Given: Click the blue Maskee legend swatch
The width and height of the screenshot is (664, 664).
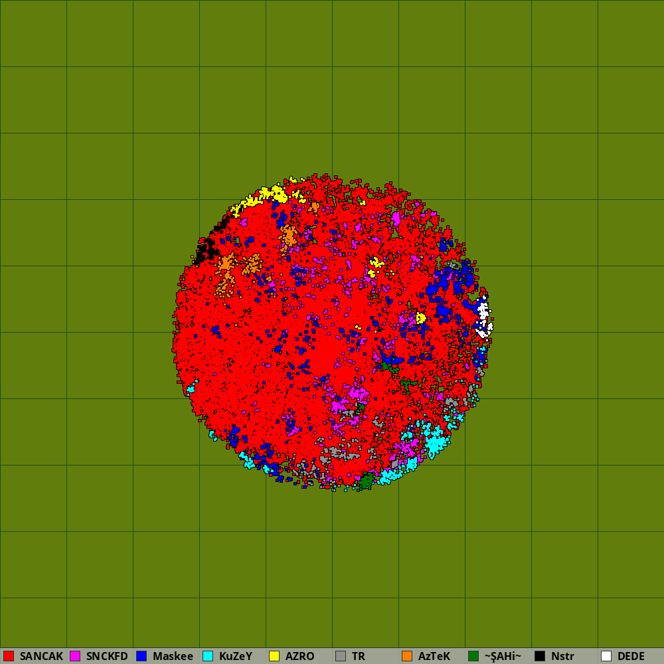Looking at the screenshot, I should tap(141, 656).
